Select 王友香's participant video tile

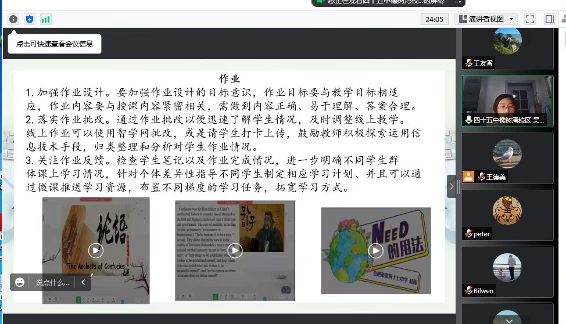[507, 46]
